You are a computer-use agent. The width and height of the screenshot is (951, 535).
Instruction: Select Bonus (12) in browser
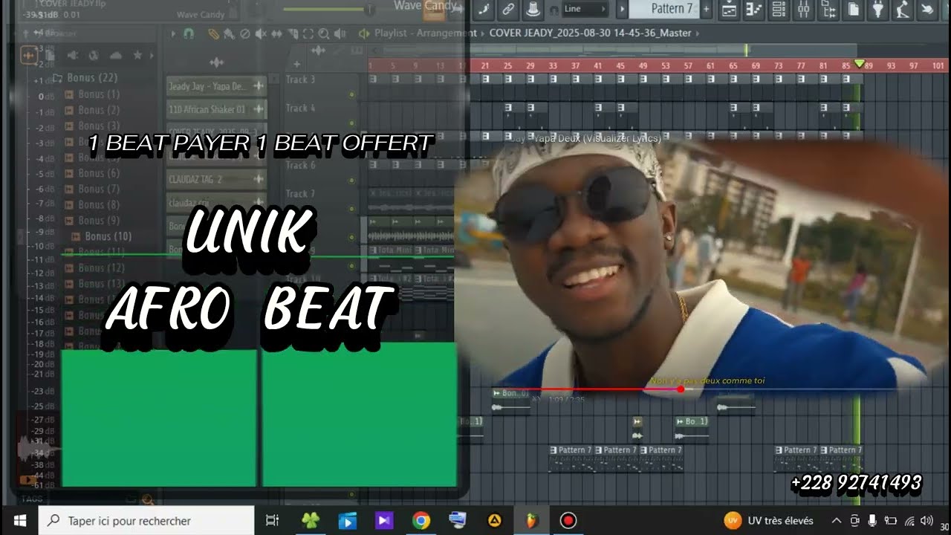click(x=94, y=267)
